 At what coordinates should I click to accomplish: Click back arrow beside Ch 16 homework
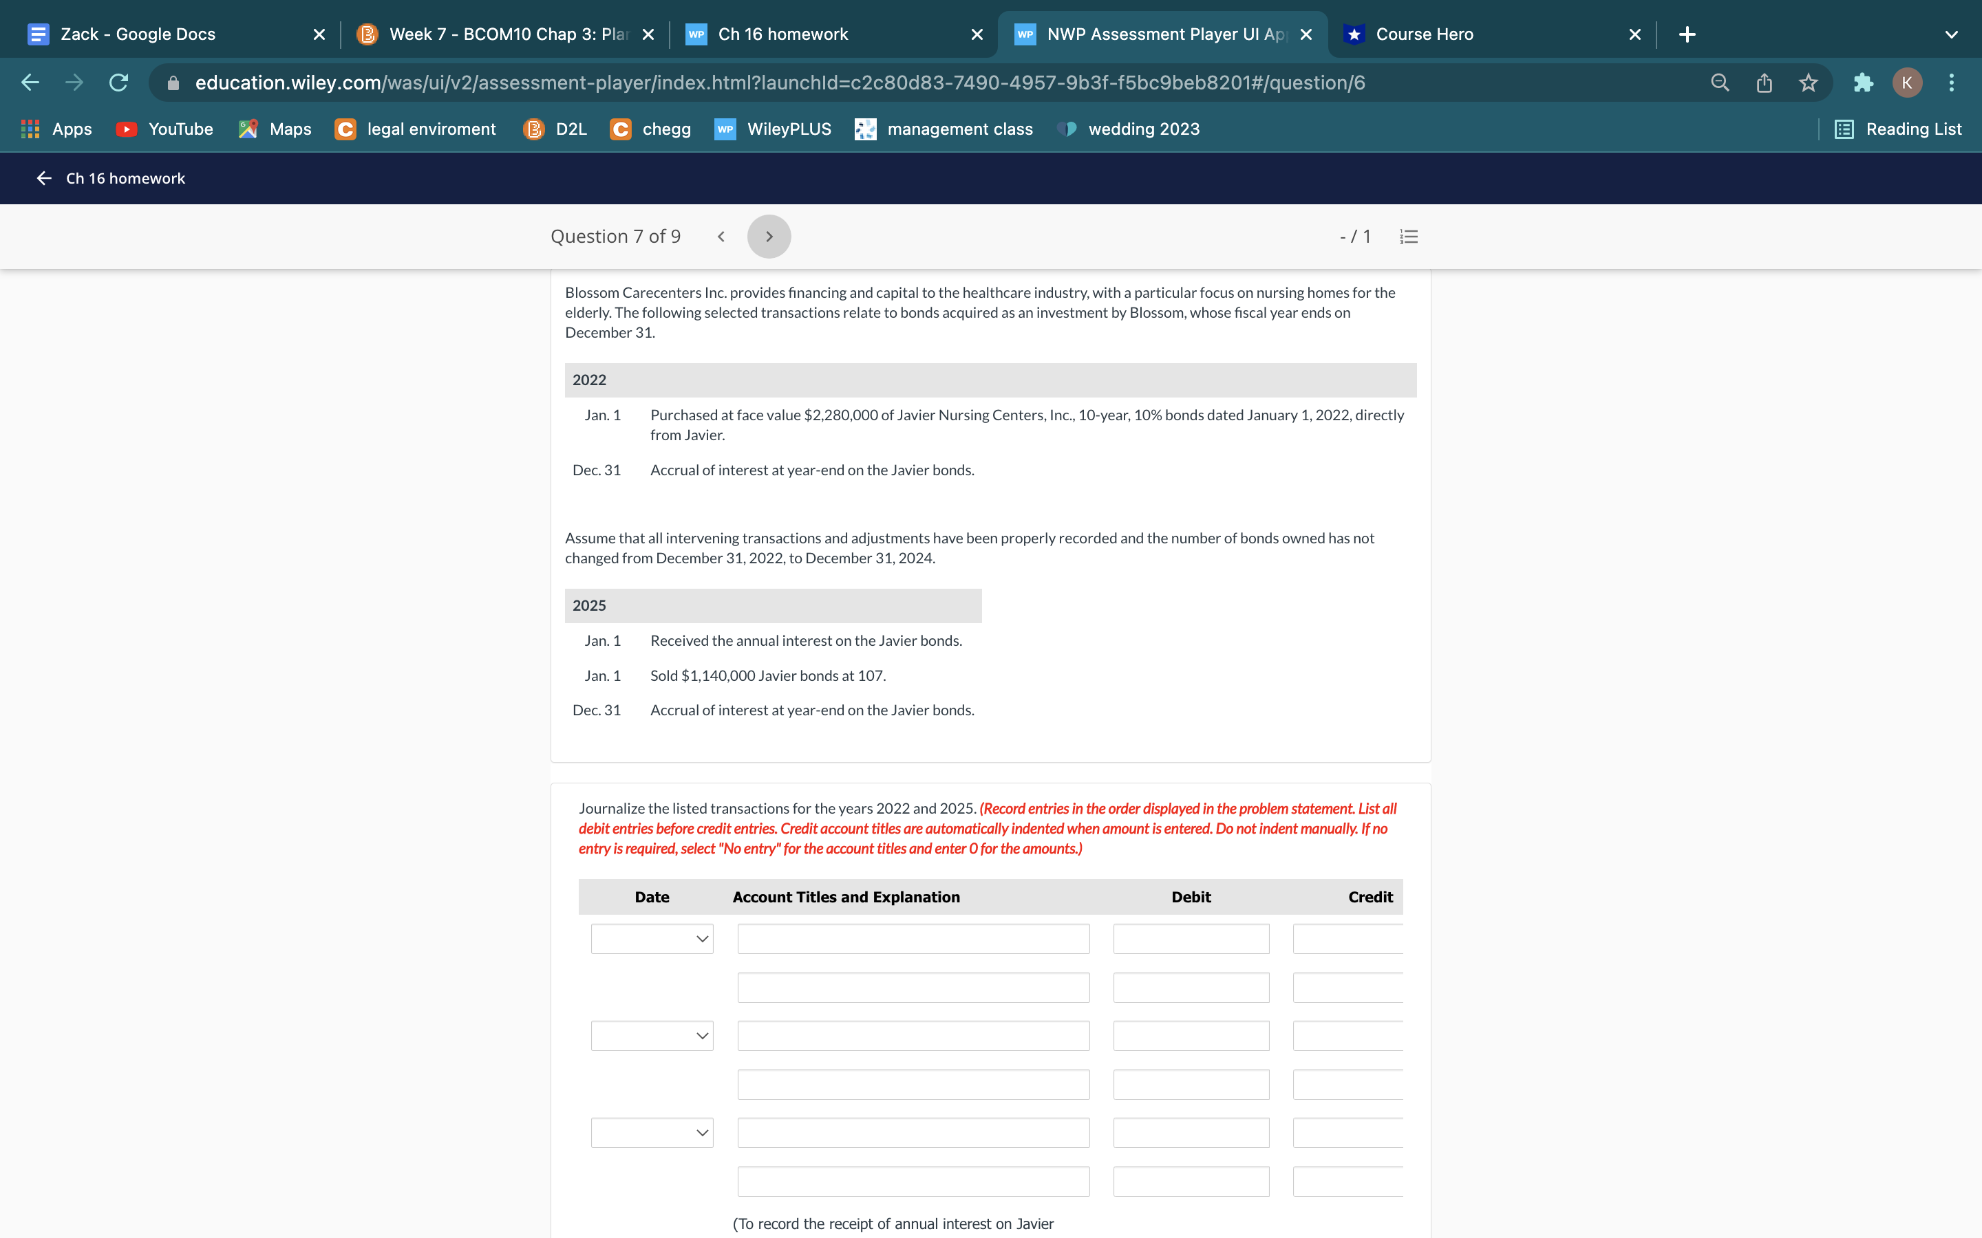[44, 179]
